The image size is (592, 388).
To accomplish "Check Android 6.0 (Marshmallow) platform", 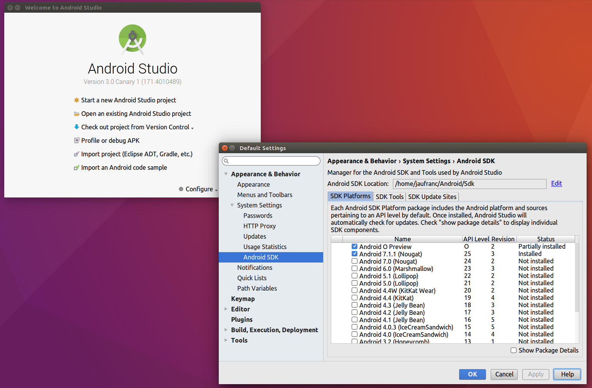I will (354, 268).
